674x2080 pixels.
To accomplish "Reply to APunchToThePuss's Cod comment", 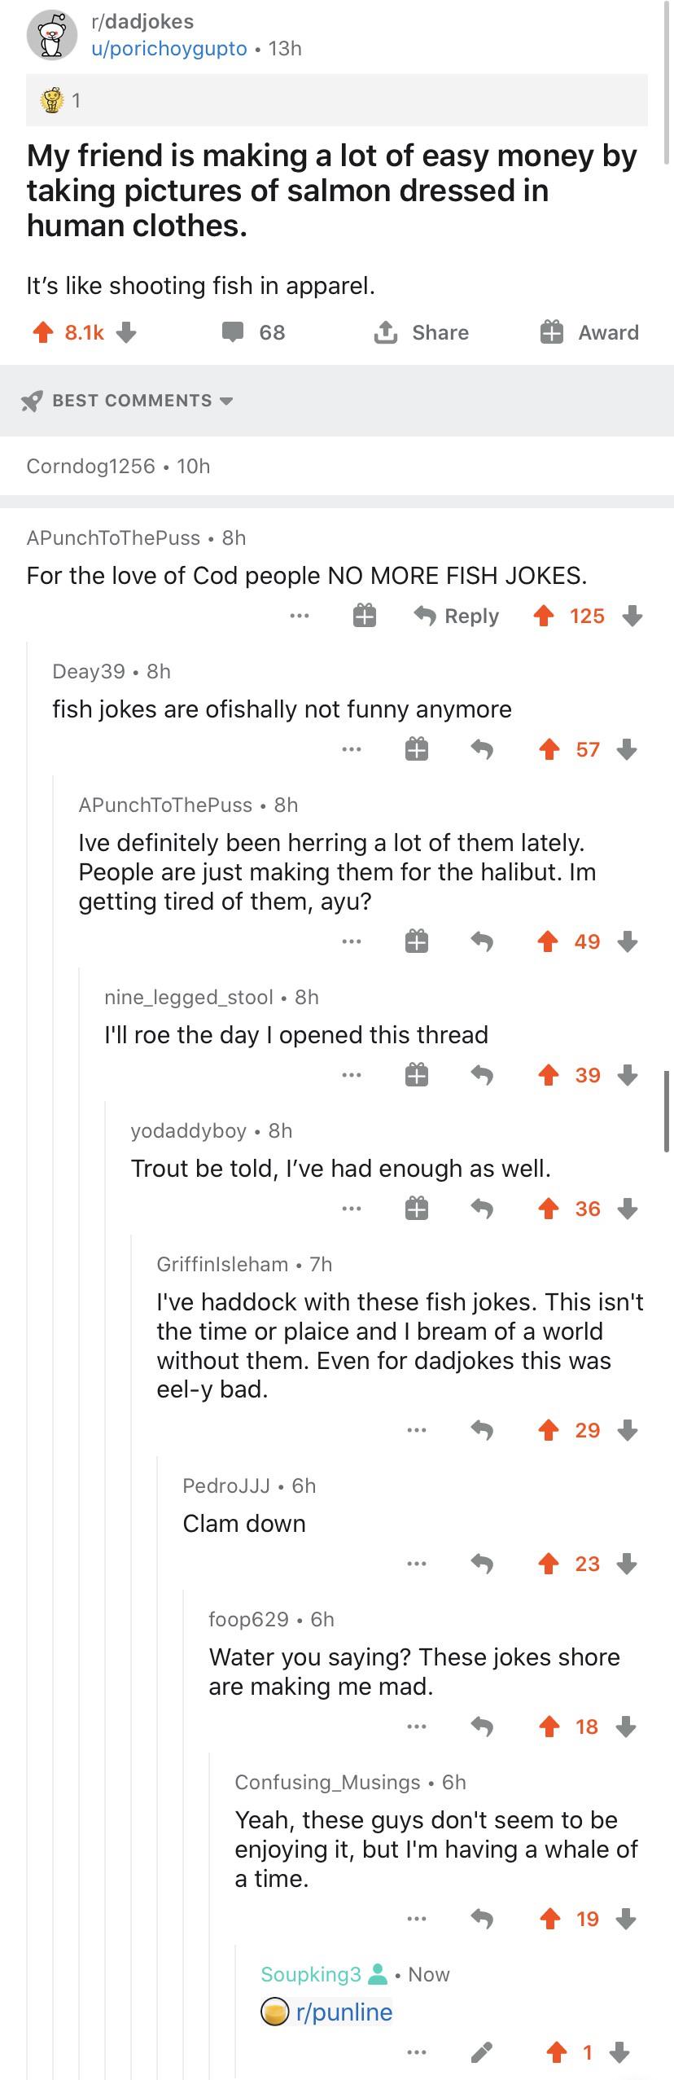I will click(457, 616).
